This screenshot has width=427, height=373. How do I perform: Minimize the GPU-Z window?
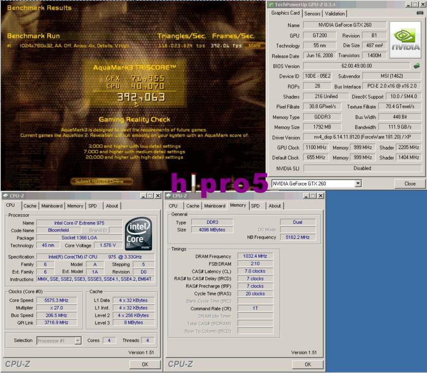point(409,5)
